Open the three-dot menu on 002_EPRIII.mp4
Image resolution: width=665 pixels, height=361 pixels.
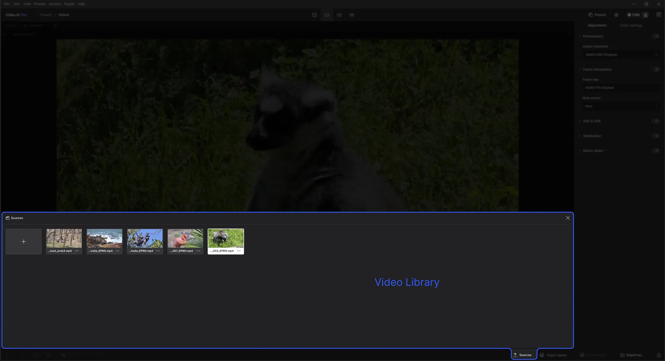[239, 251]
